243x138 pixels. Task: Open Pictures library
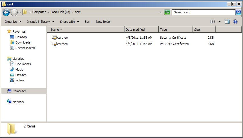tap(21, 75)
